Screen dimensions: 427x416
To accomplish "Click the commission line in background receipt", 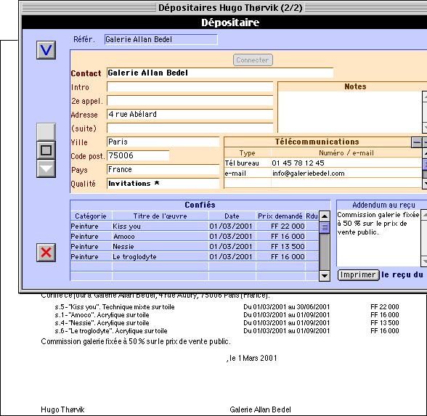I will click(x=136, y=341).
